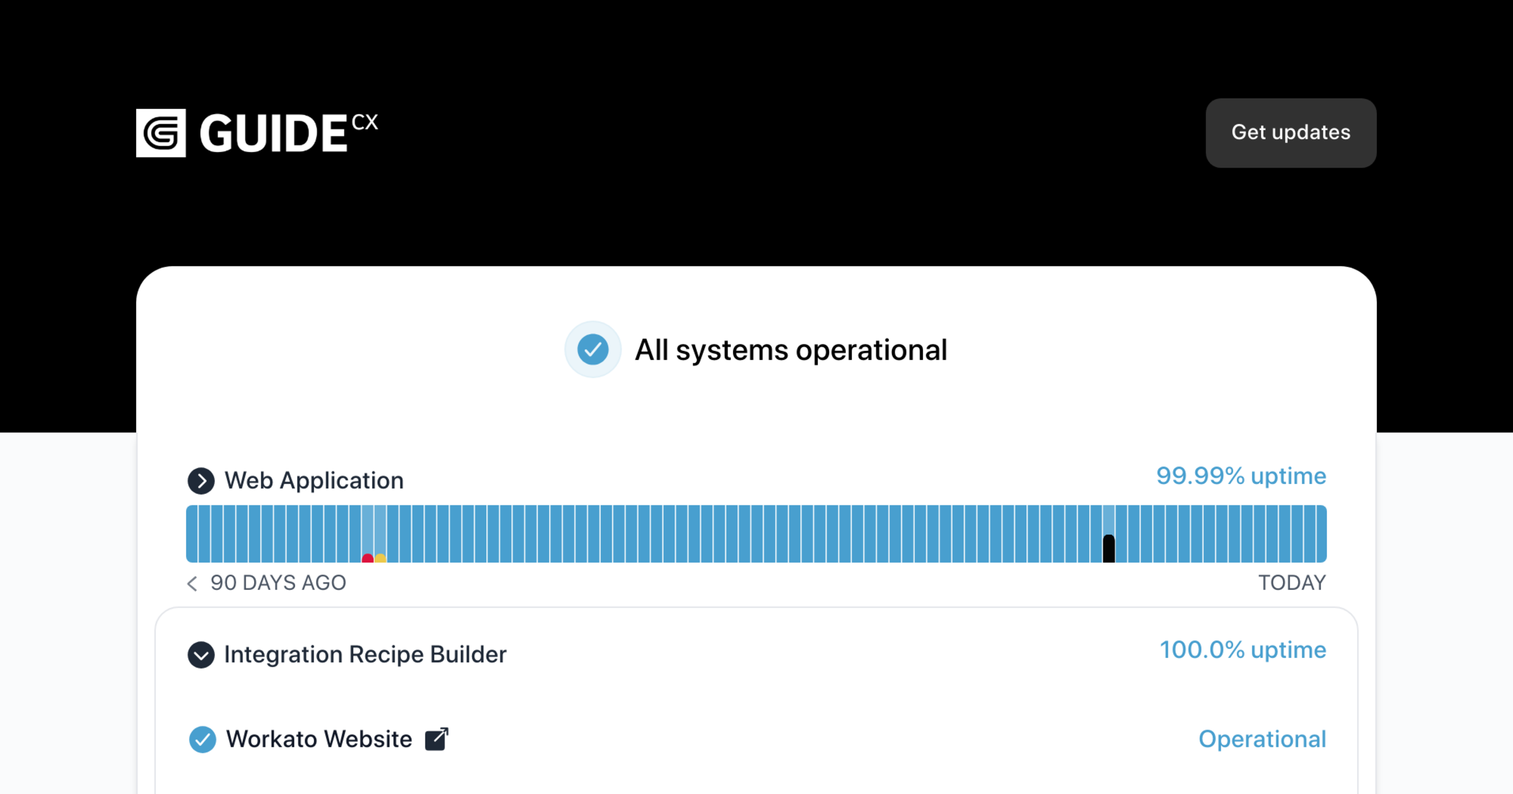Click the 100.0% uptime label
This screenshot has height=794, width=1513.
(1243, 650)
